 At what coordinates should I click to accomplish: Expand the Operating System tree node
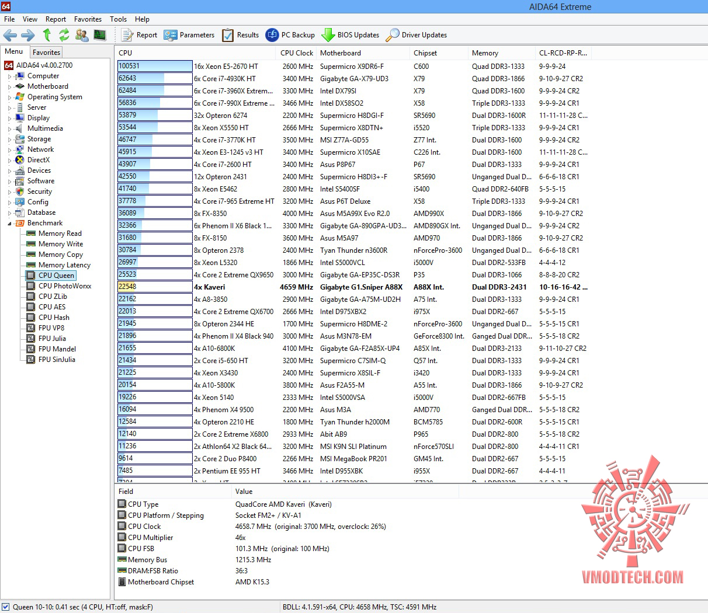[9, 97]
